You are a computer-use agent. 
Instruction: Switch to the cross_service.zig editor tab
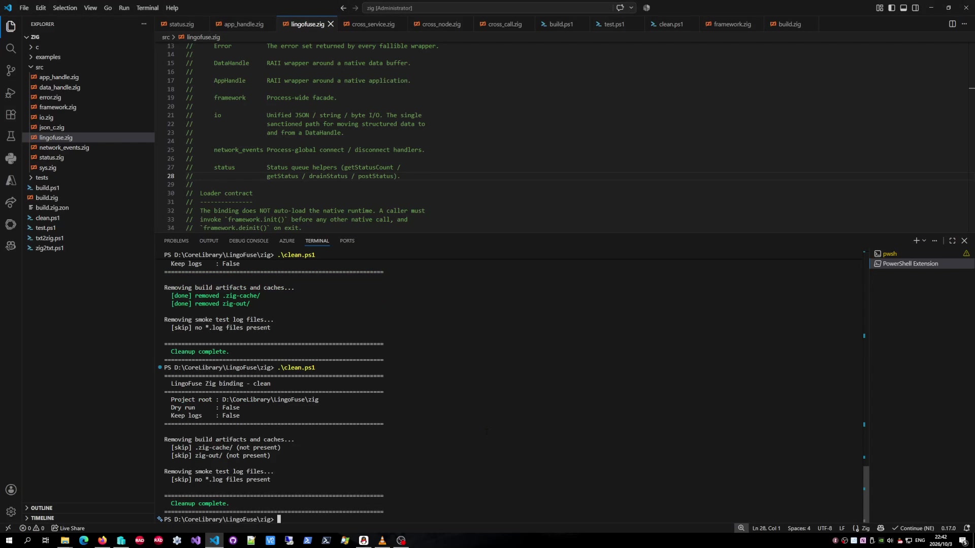[x=373, y=24]
